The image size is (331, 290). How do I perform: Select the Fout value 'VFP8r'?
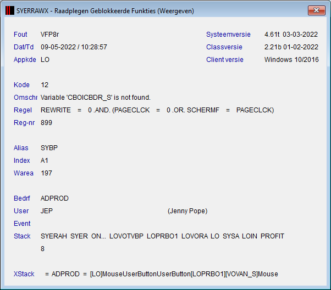(x=50, y=35)
